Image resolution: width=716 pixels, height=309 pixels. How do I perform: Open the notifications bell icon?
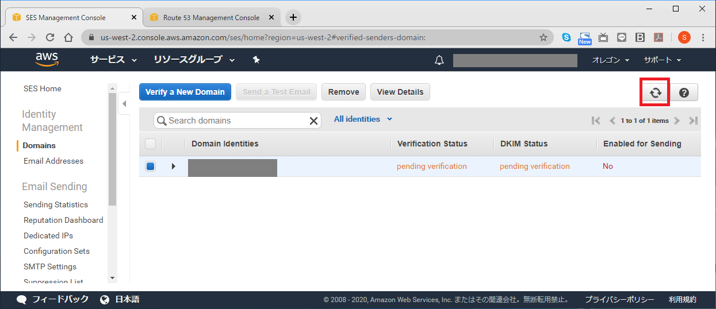tap(439, 60)
